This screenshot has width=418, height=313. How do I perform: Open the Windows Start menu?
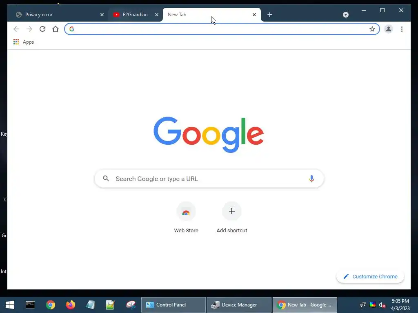pyautogui.click(x=10, y=305)
